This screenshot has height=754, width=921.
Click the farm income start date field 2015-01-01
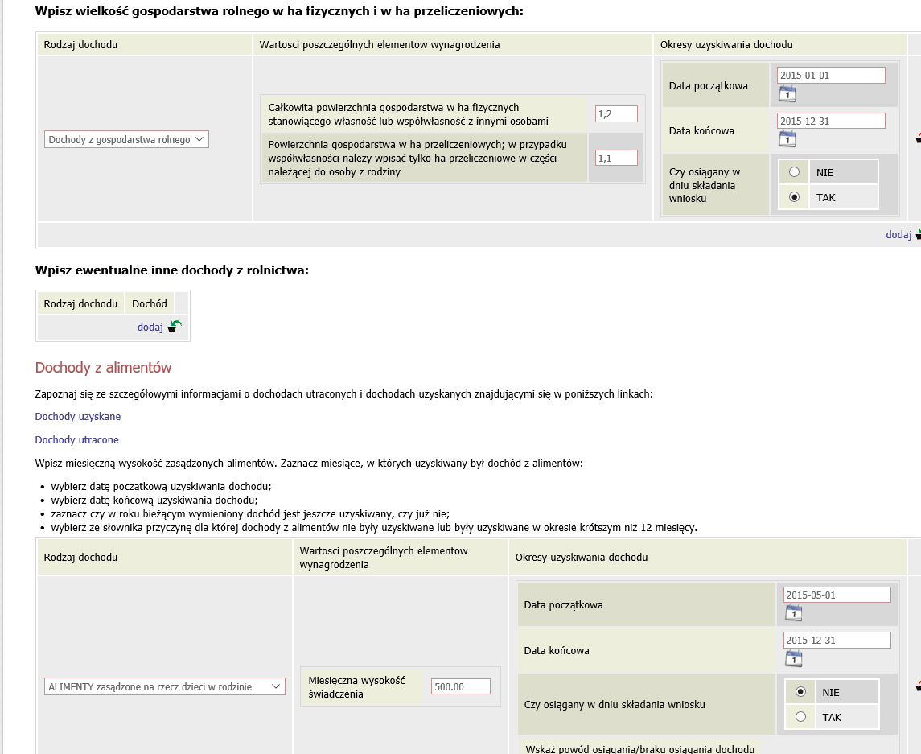(831, 75)
